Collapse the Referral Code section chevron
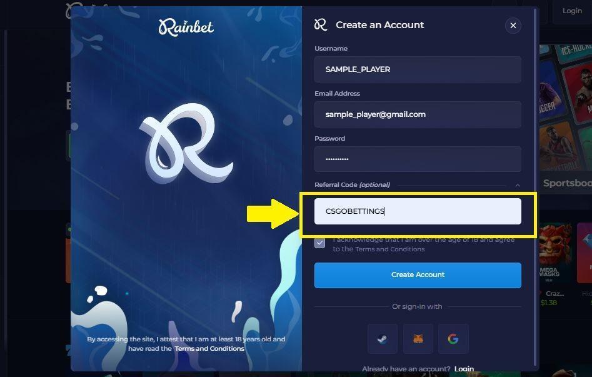Viewport: 592px width, 377px height. [x=518, y=185]
